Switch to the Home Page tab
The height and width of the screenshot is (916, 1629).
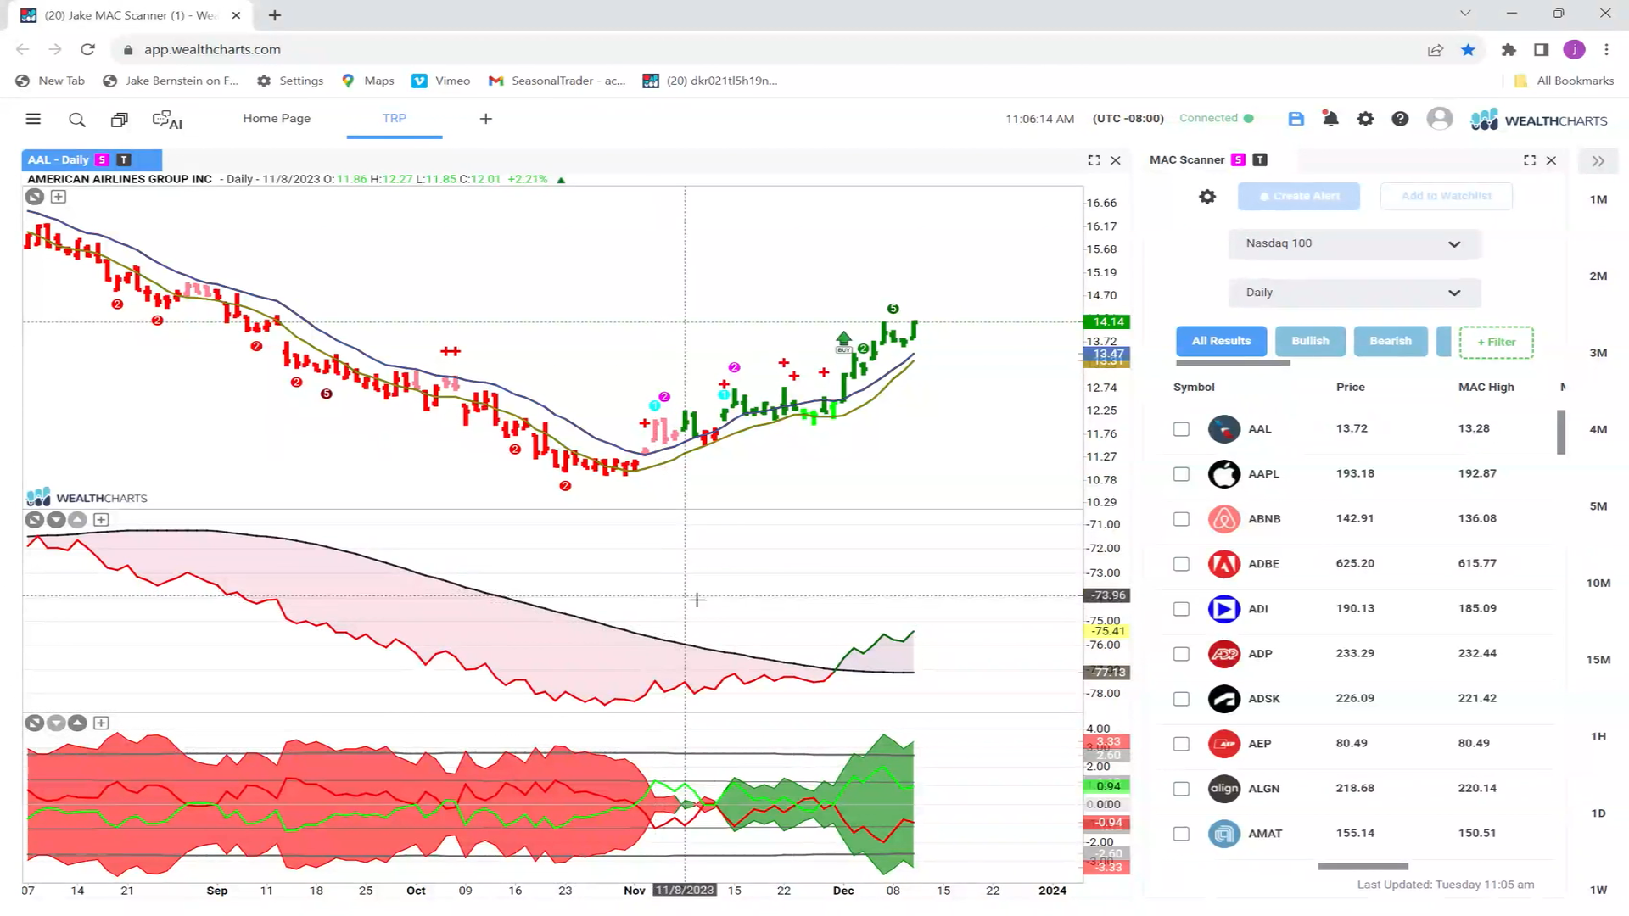[x=277, y=119]
